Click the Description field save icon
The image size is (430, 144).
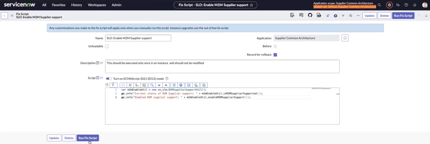[98, 63]
